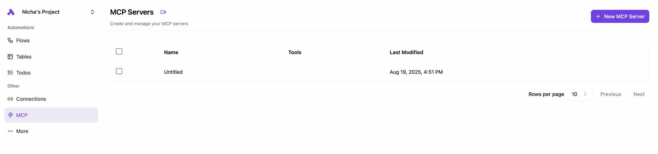Open the video tutorial camera icon

click(163, 12)
